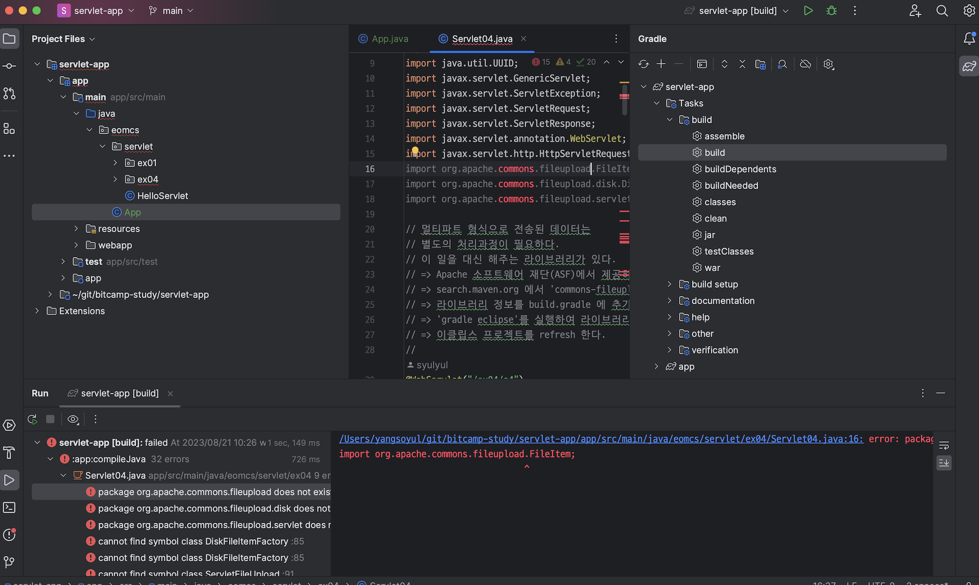This screenshot has width=979, height=585.
Task: Open the Notifications bell icon
Action: [969, 39]
